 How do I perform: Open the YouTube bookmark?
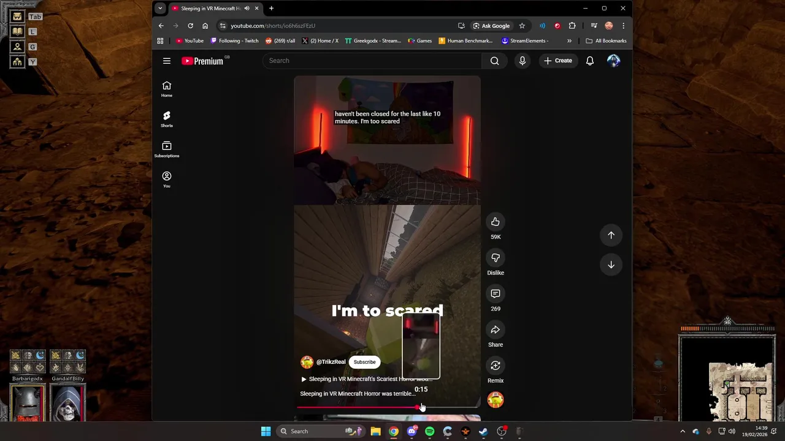click(x=190, y=41)
